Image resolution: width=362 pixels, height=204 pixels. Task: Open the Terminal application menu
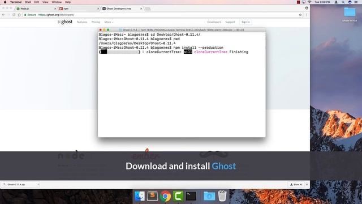[16, 2]
